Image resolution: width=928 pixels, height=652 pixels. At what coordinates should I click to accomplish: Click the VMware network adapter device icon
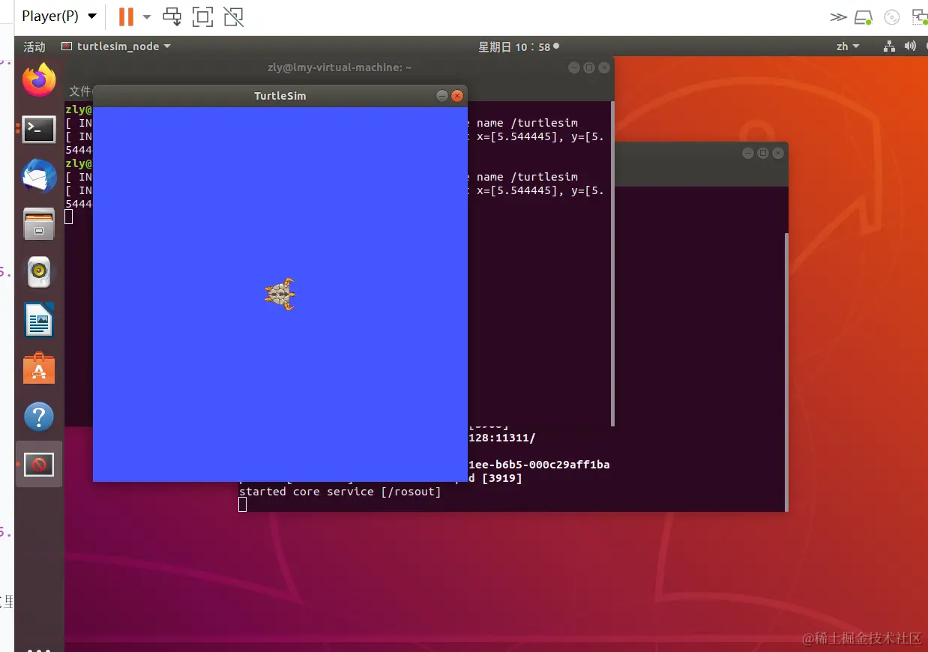(x=919, y=16)
